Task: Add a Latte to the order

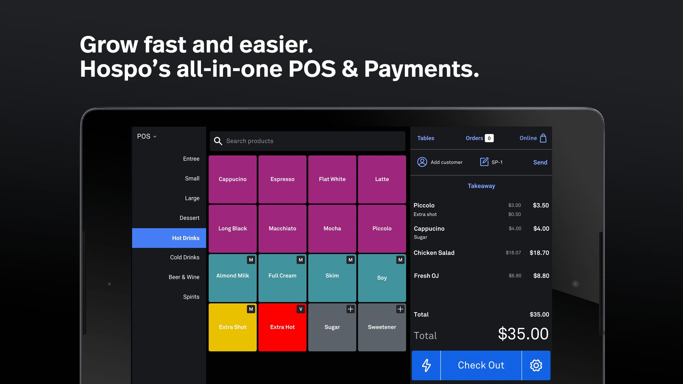Action: 382,180
